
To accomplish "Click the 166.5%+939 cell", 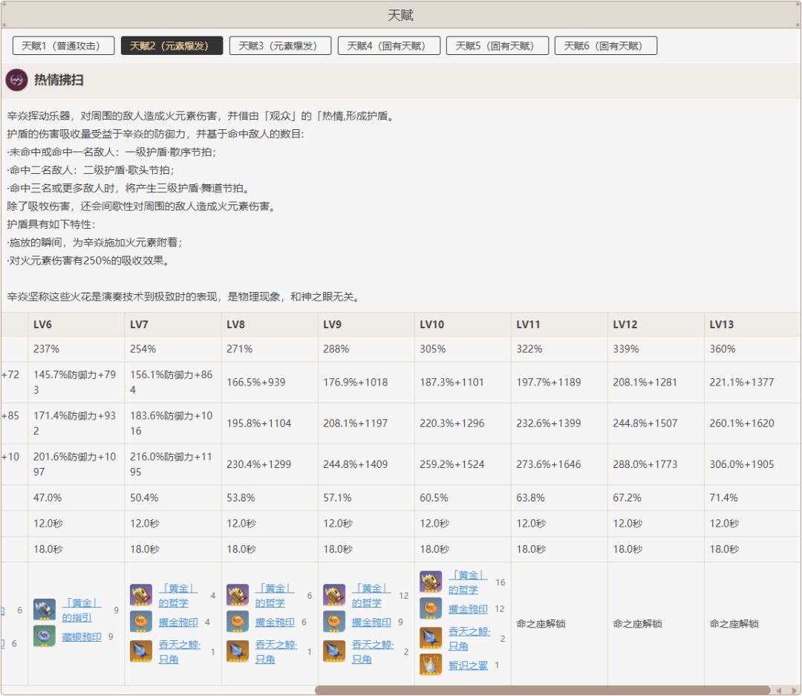I will pyautogui.click(x=270, y=383).
